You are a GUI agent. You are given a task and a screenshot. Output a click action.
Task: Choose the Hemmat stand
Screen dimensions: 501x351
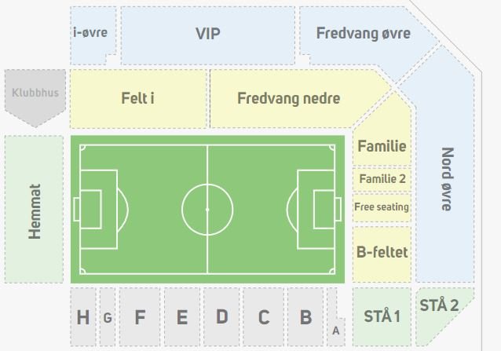pyautogui.click(x=34, y=209)
